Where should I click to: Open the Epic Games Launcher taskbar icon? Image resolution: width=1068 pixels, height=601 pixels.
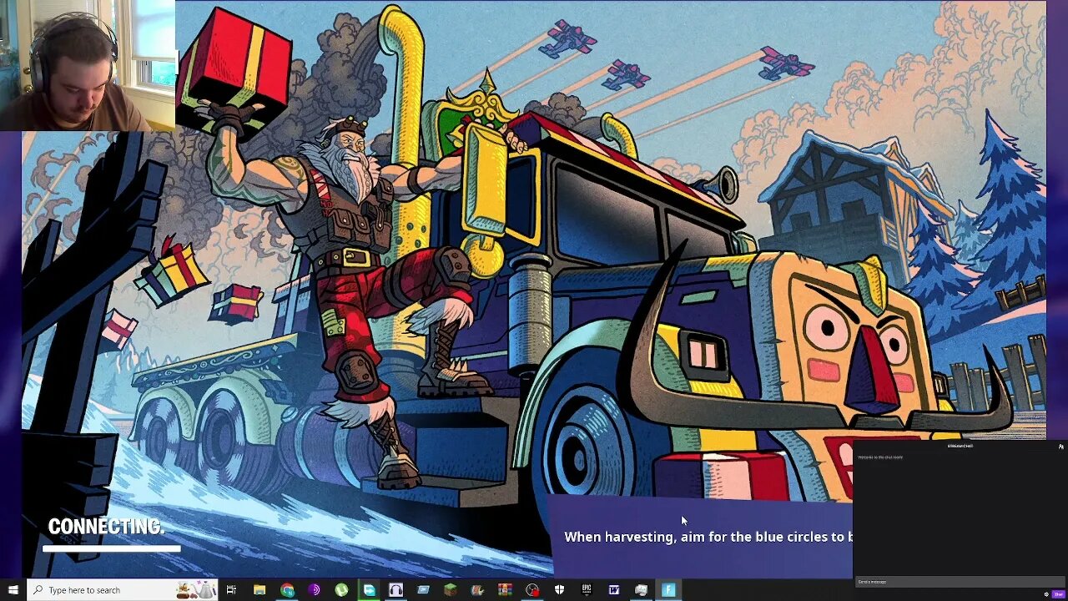[587, 590]
